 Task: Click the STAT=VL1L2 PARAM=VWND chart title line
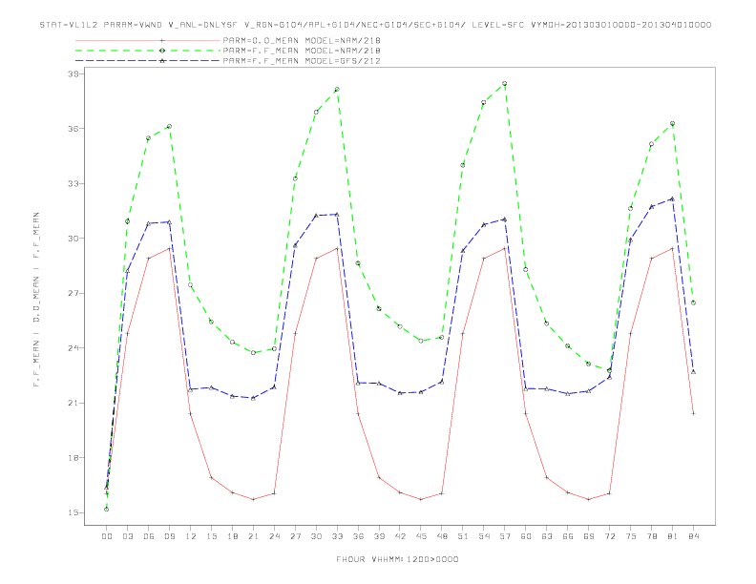point(375,25)
